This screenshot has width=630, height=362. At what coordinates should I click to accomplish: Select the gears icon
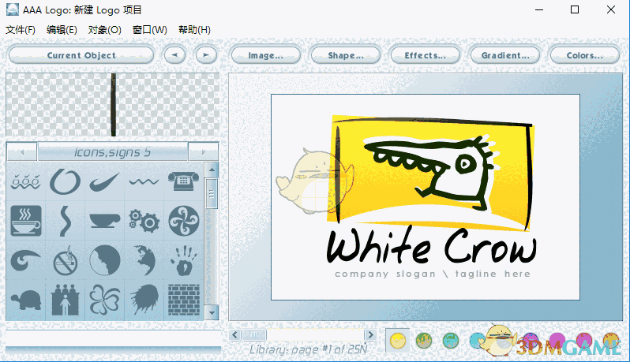click(x=144, y=221)
